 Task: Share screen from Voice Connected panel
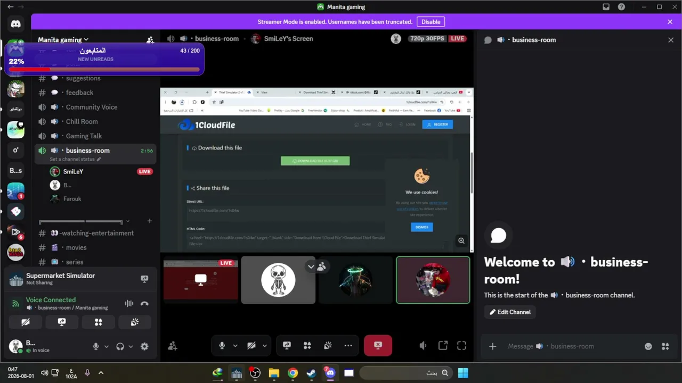pyautogui.click(x=62, y=322)
